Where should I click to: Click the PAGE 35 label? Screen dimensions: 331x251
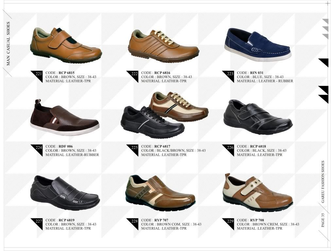(323, 220)
